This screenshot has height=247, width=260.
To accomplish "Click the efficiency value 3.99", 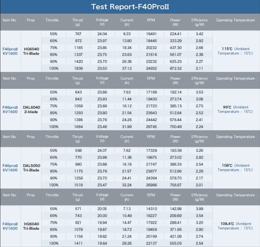I will 199,209.
